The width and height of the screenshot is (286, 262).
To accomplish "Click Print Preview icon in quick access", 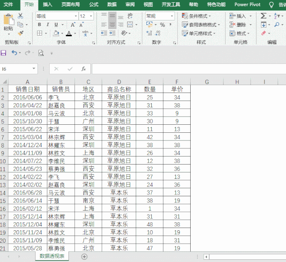I will click(x=41, y=53).
